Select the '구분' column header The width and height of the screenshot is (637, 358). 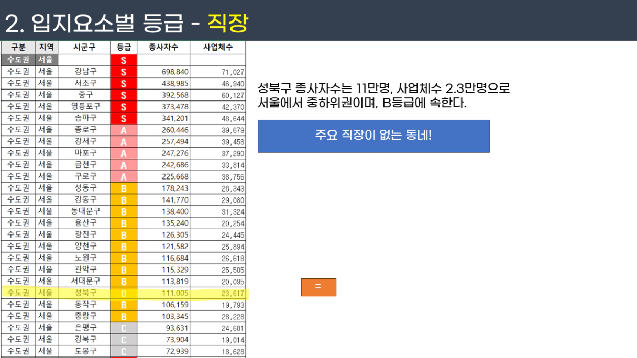pyautogui.click(x=18, y=47)
